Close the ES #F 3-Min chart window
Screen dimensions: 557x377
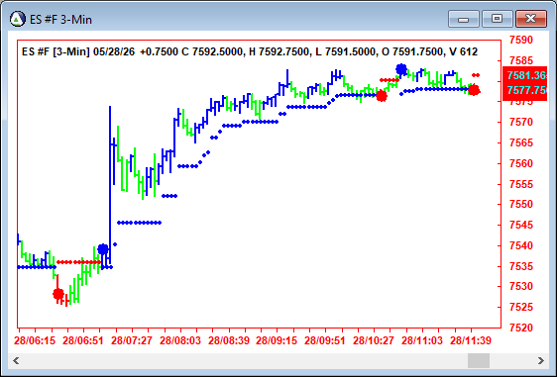coord(530,19)
